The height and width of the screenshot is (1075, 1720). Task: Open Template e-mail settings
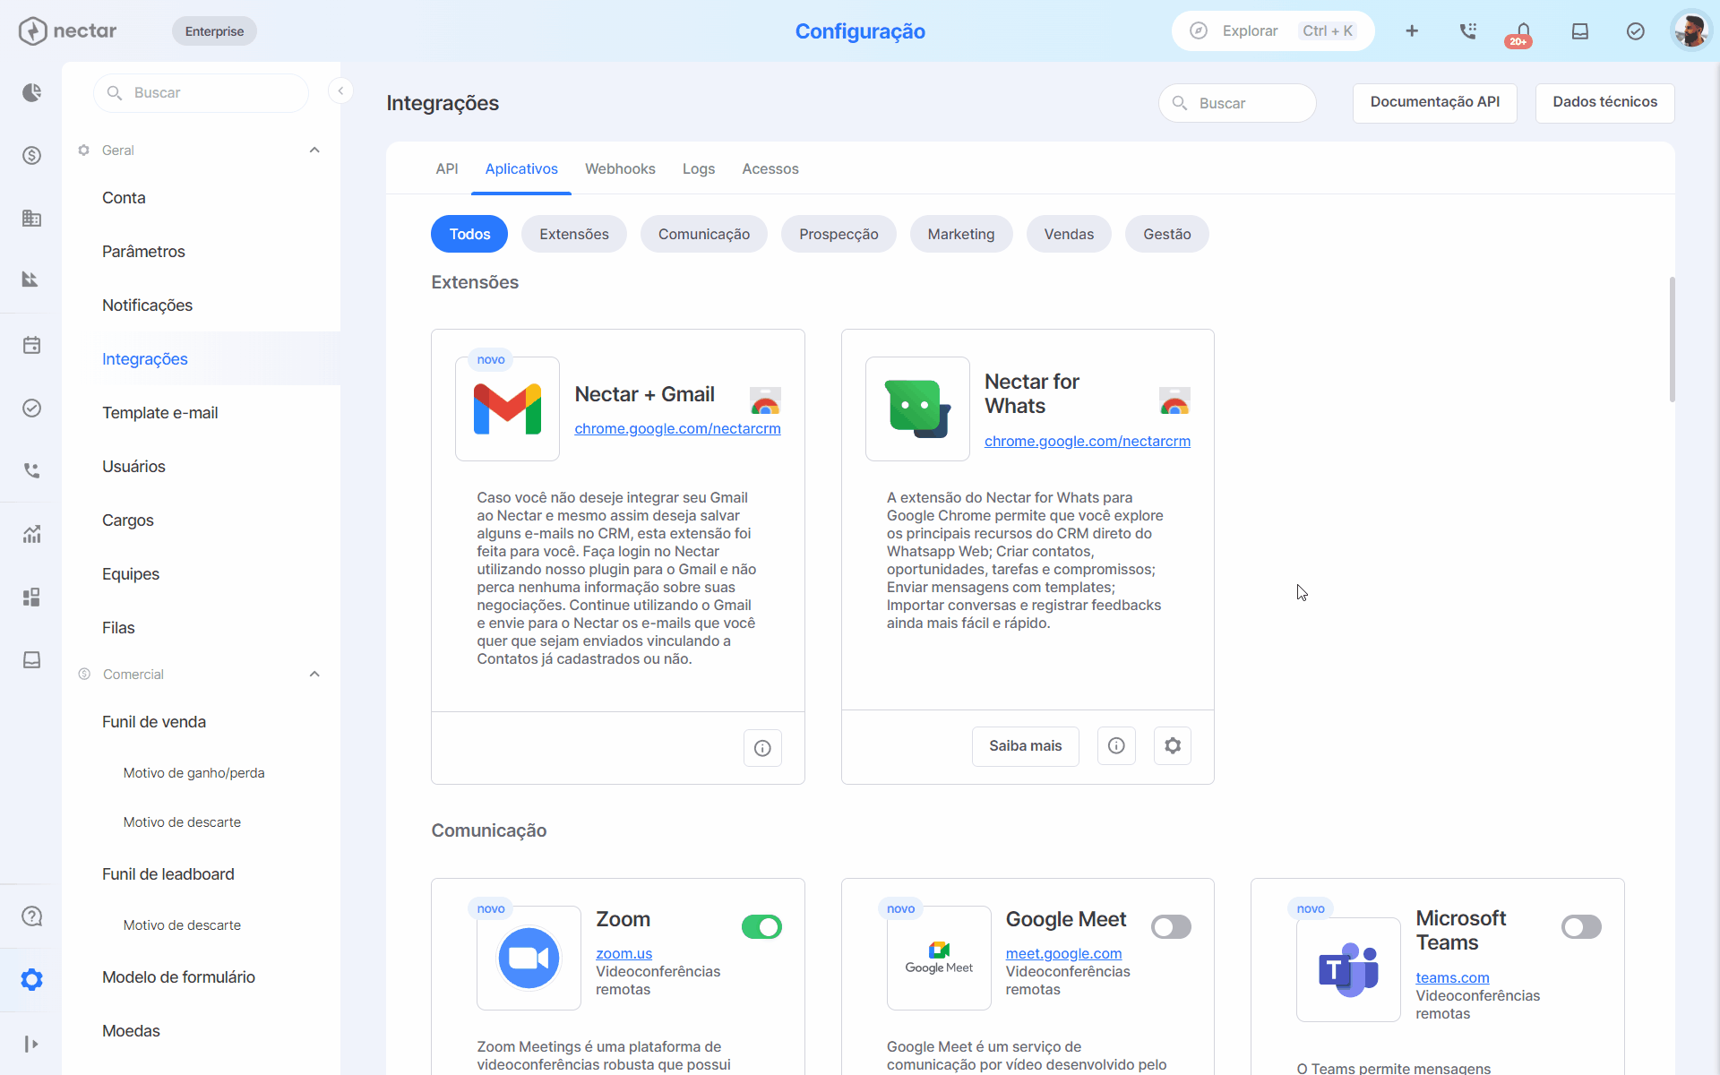(159, 413)
